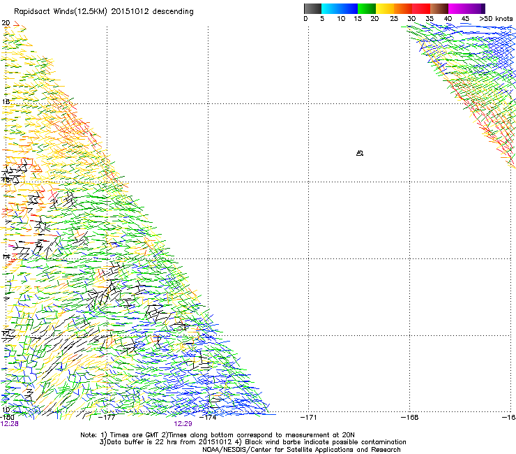Click the yellow 20-25 knots legend swatch

(x=385, y=8)
